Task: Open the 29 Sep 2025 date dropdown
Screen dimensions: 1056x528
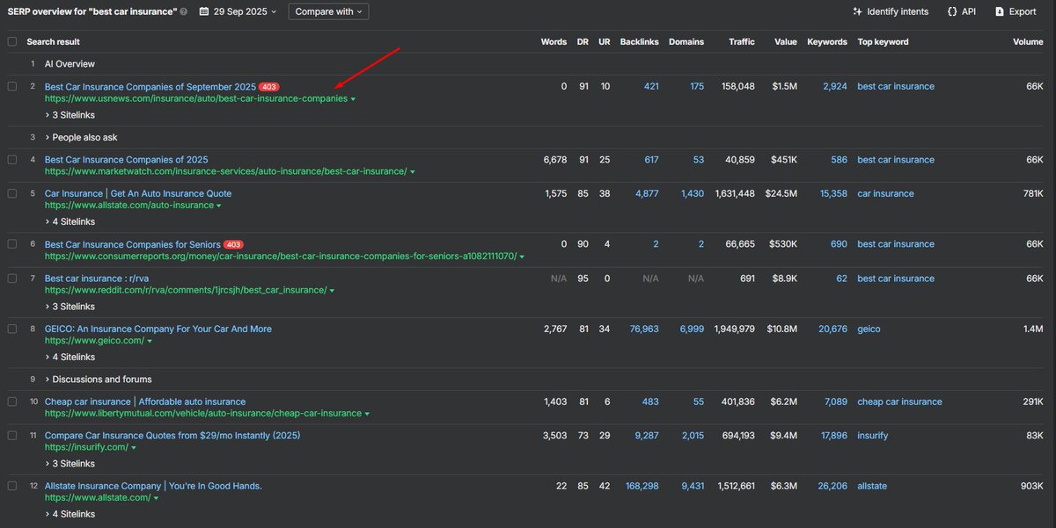Action: 238,11
